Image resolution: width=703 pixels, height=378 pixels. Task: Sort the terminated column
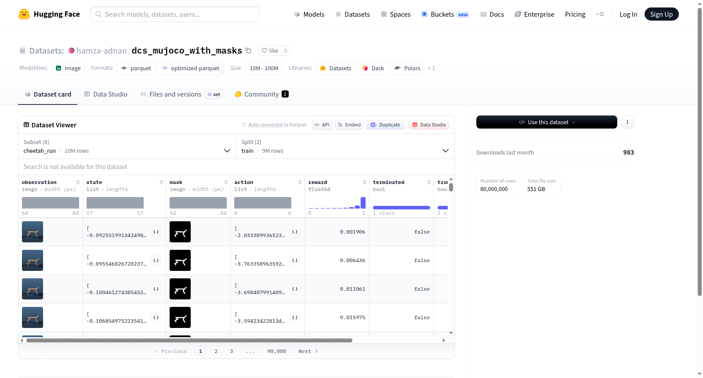[429, 182]
